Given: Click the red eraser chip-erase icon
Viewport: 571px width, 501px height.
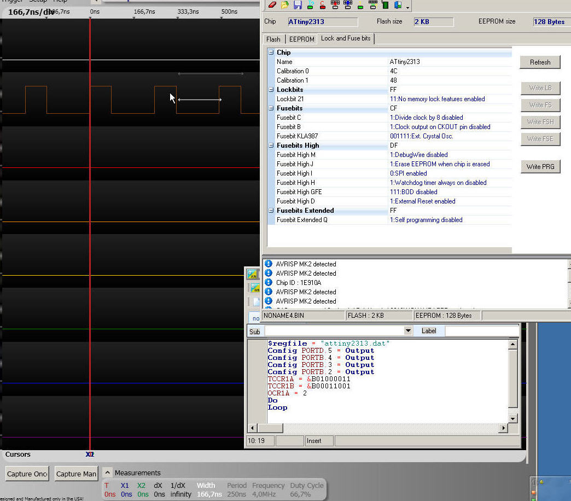Looking at the screenshot, I should pos(272,5).
